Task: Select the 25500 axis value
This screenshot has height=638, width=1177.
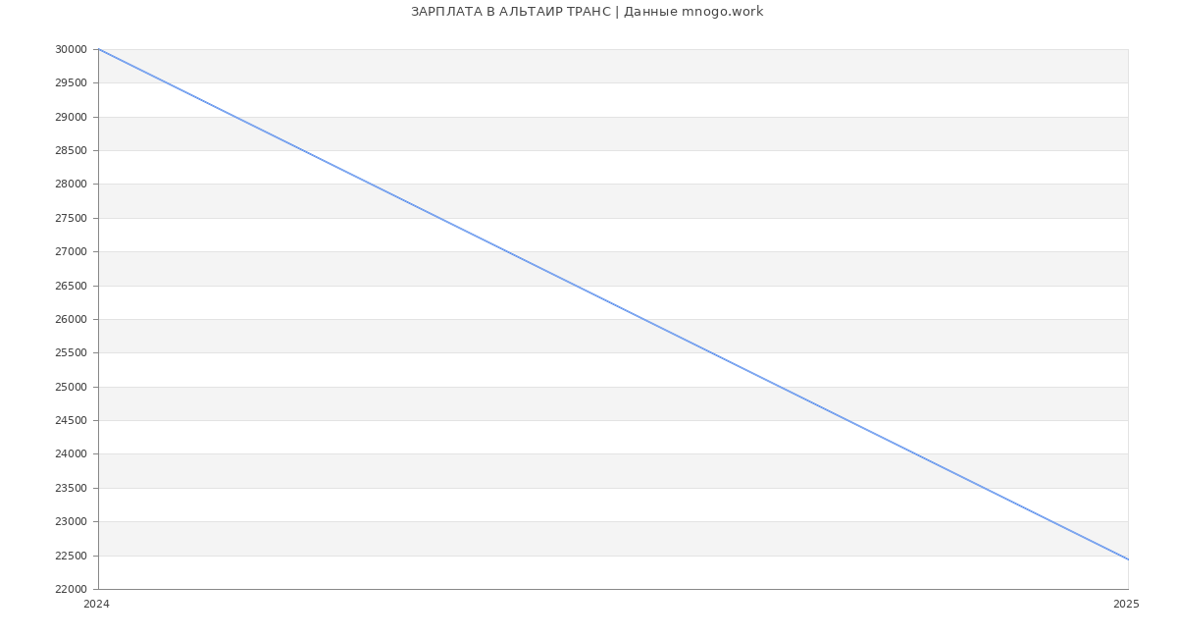Action: pyautogui.click(x=71, y=353)
